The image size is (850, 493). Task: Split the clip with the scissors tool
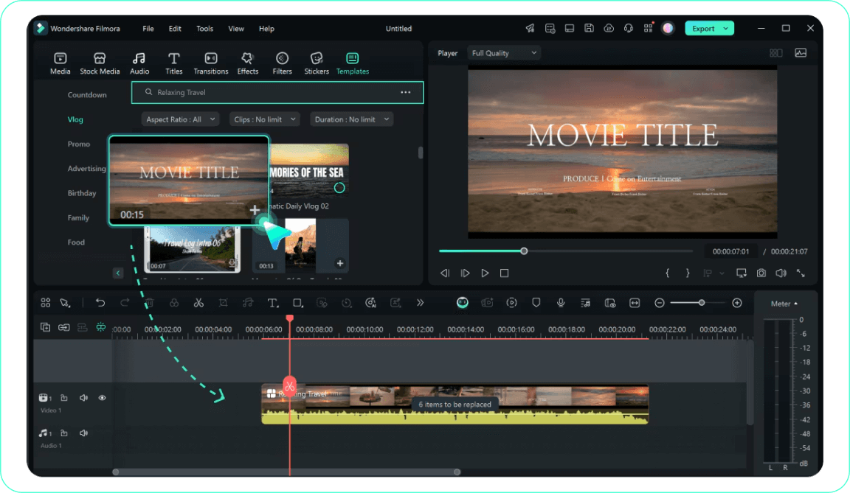[x=198, y=303]
